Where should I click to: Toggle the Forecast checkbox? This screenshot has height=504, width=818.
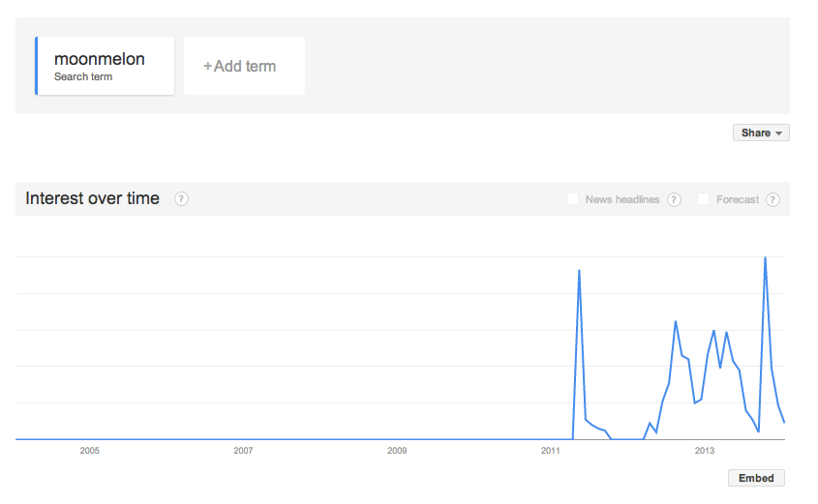704,199
